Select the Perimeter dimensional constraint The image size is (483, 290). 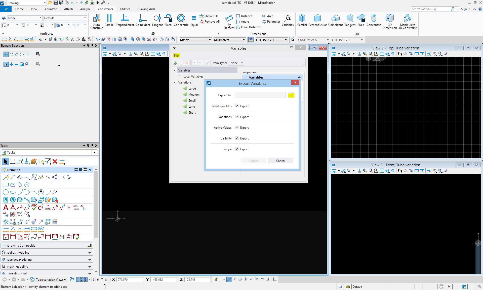(271, 22)
